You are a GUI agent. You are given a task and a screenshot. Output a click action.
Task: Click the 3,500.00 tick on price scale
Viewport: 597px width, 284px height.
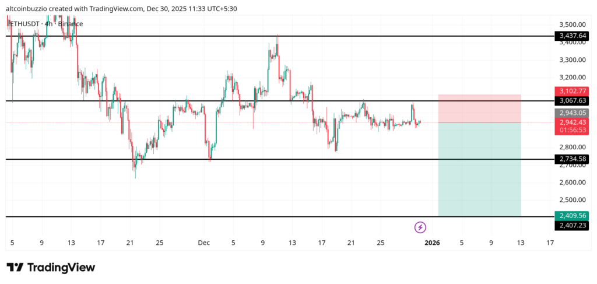[x=571, y=24]
